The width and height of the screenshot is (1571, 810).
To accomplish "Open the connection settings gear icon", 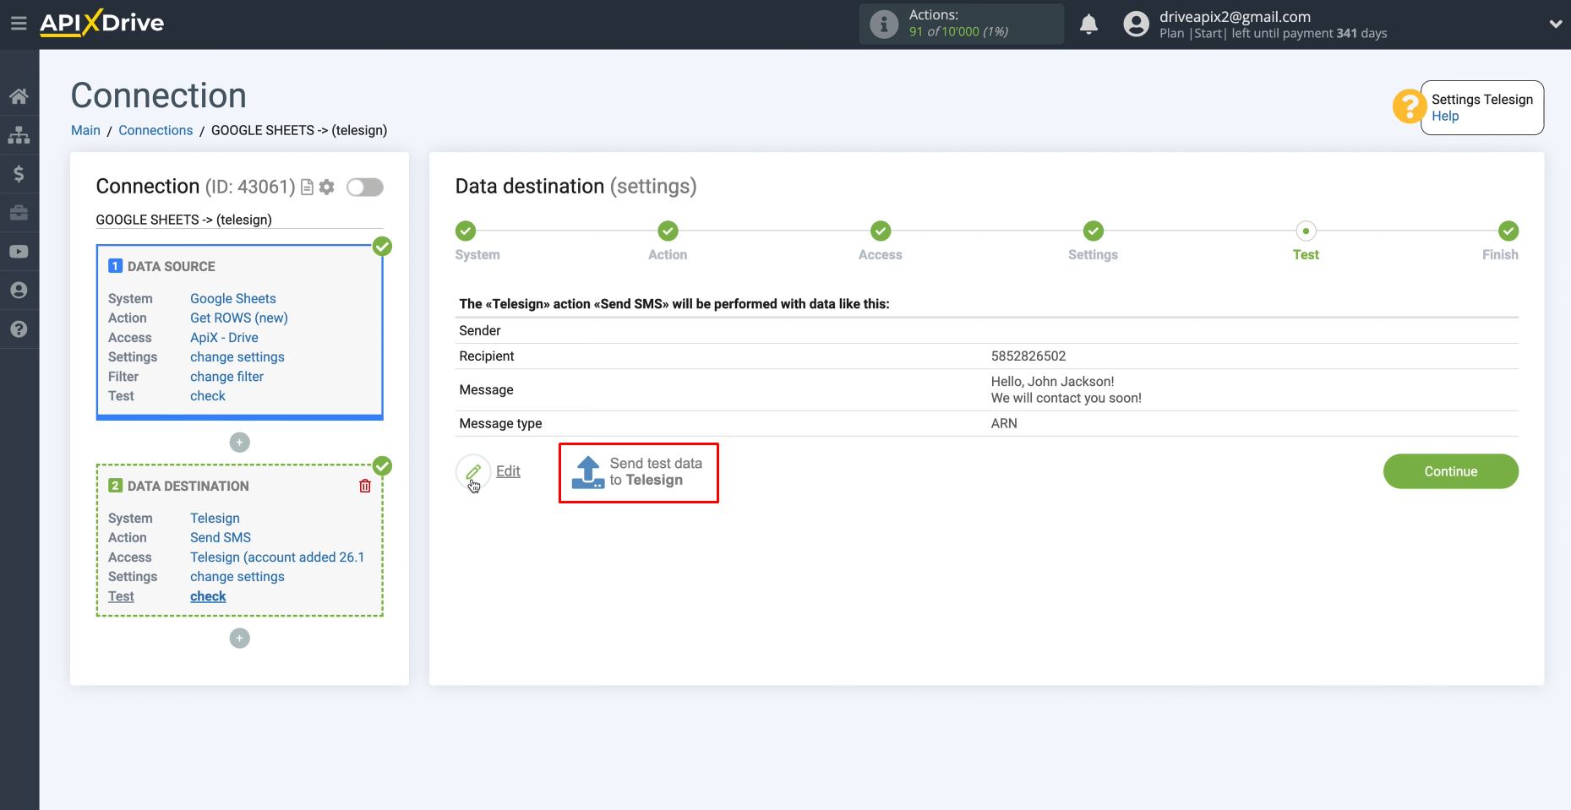I will pos(327,187).
